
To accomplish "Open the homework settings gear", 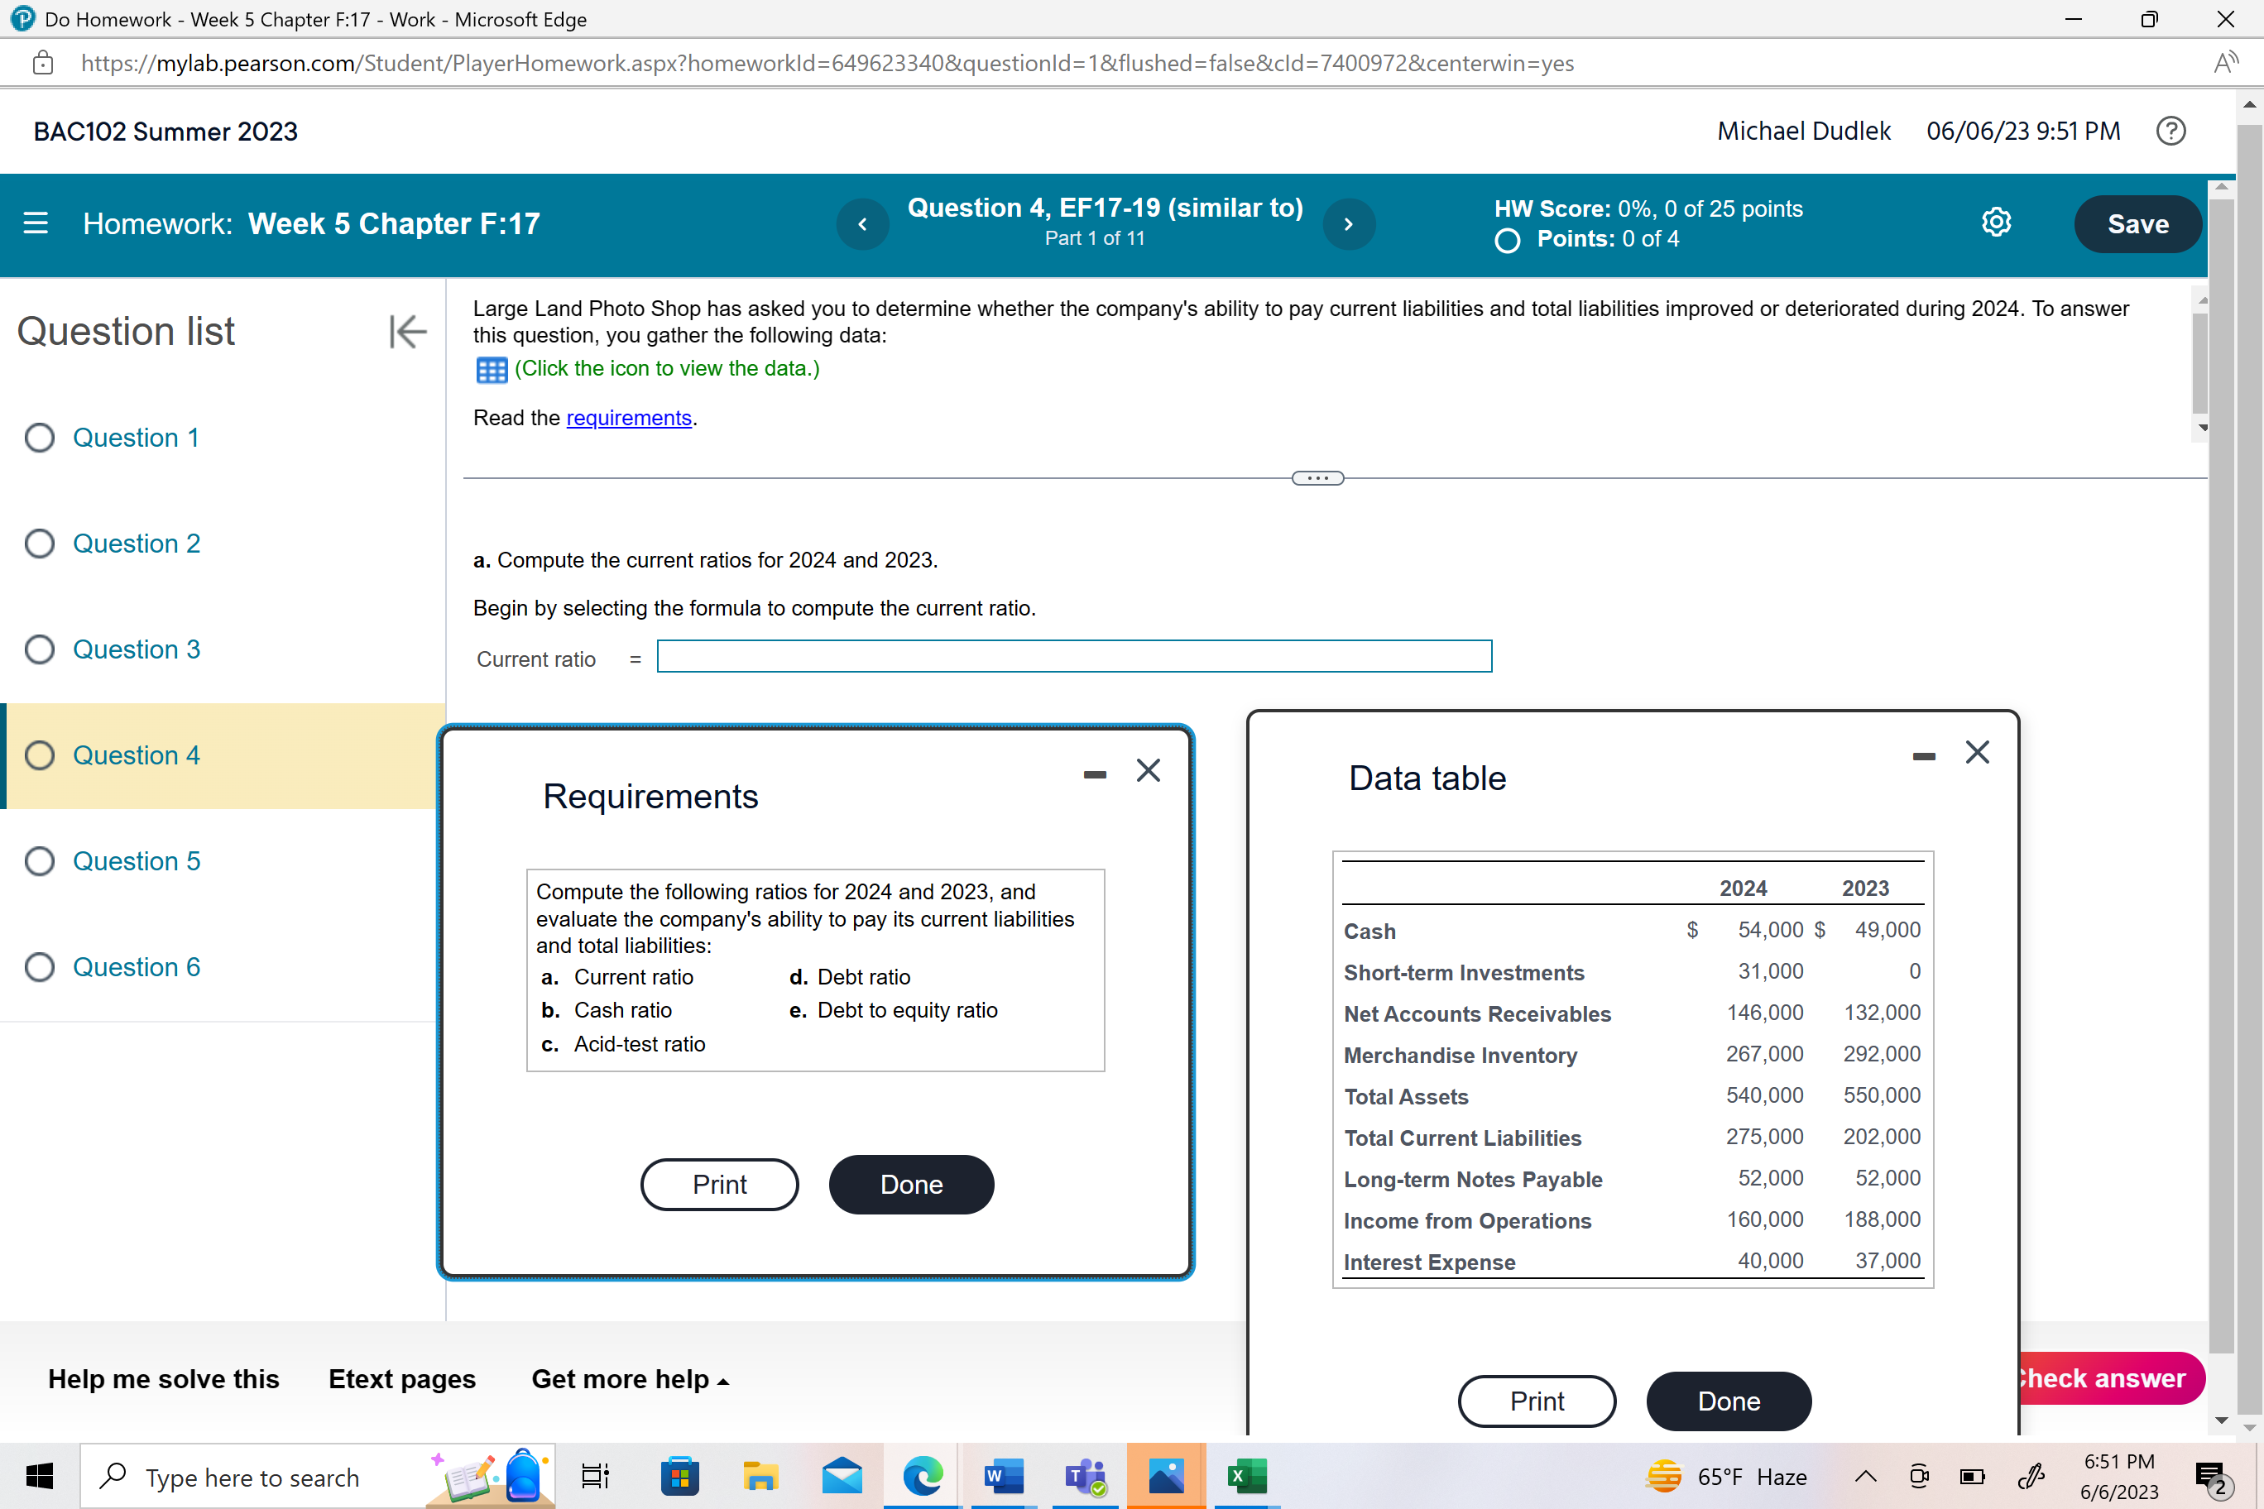I will click(x=1995, y=223).
